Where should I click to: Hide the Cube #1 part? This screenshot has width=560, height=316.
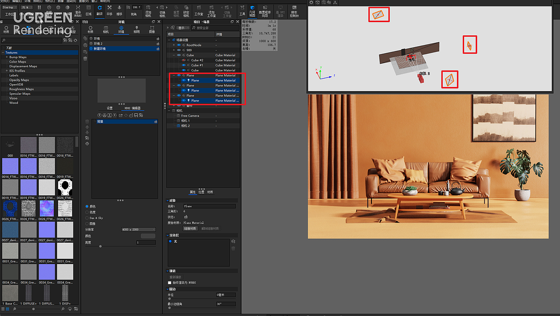coord(184,65)
